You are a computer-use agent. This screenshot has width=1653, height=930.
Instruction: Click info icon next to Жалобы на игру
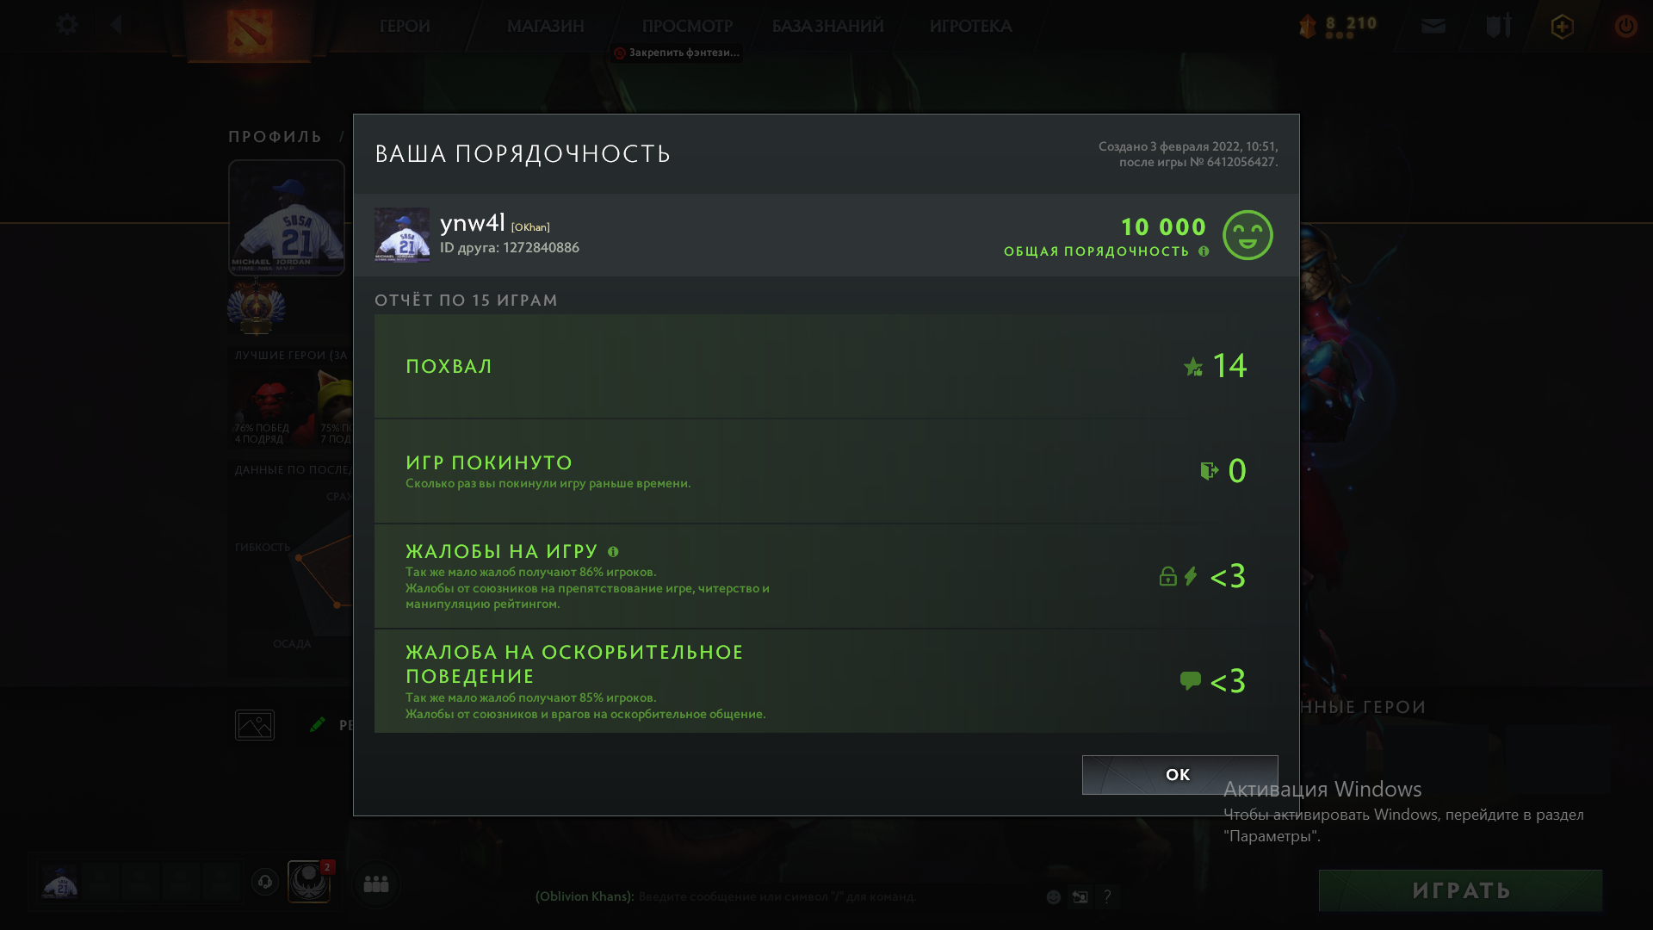click(613, 552)
